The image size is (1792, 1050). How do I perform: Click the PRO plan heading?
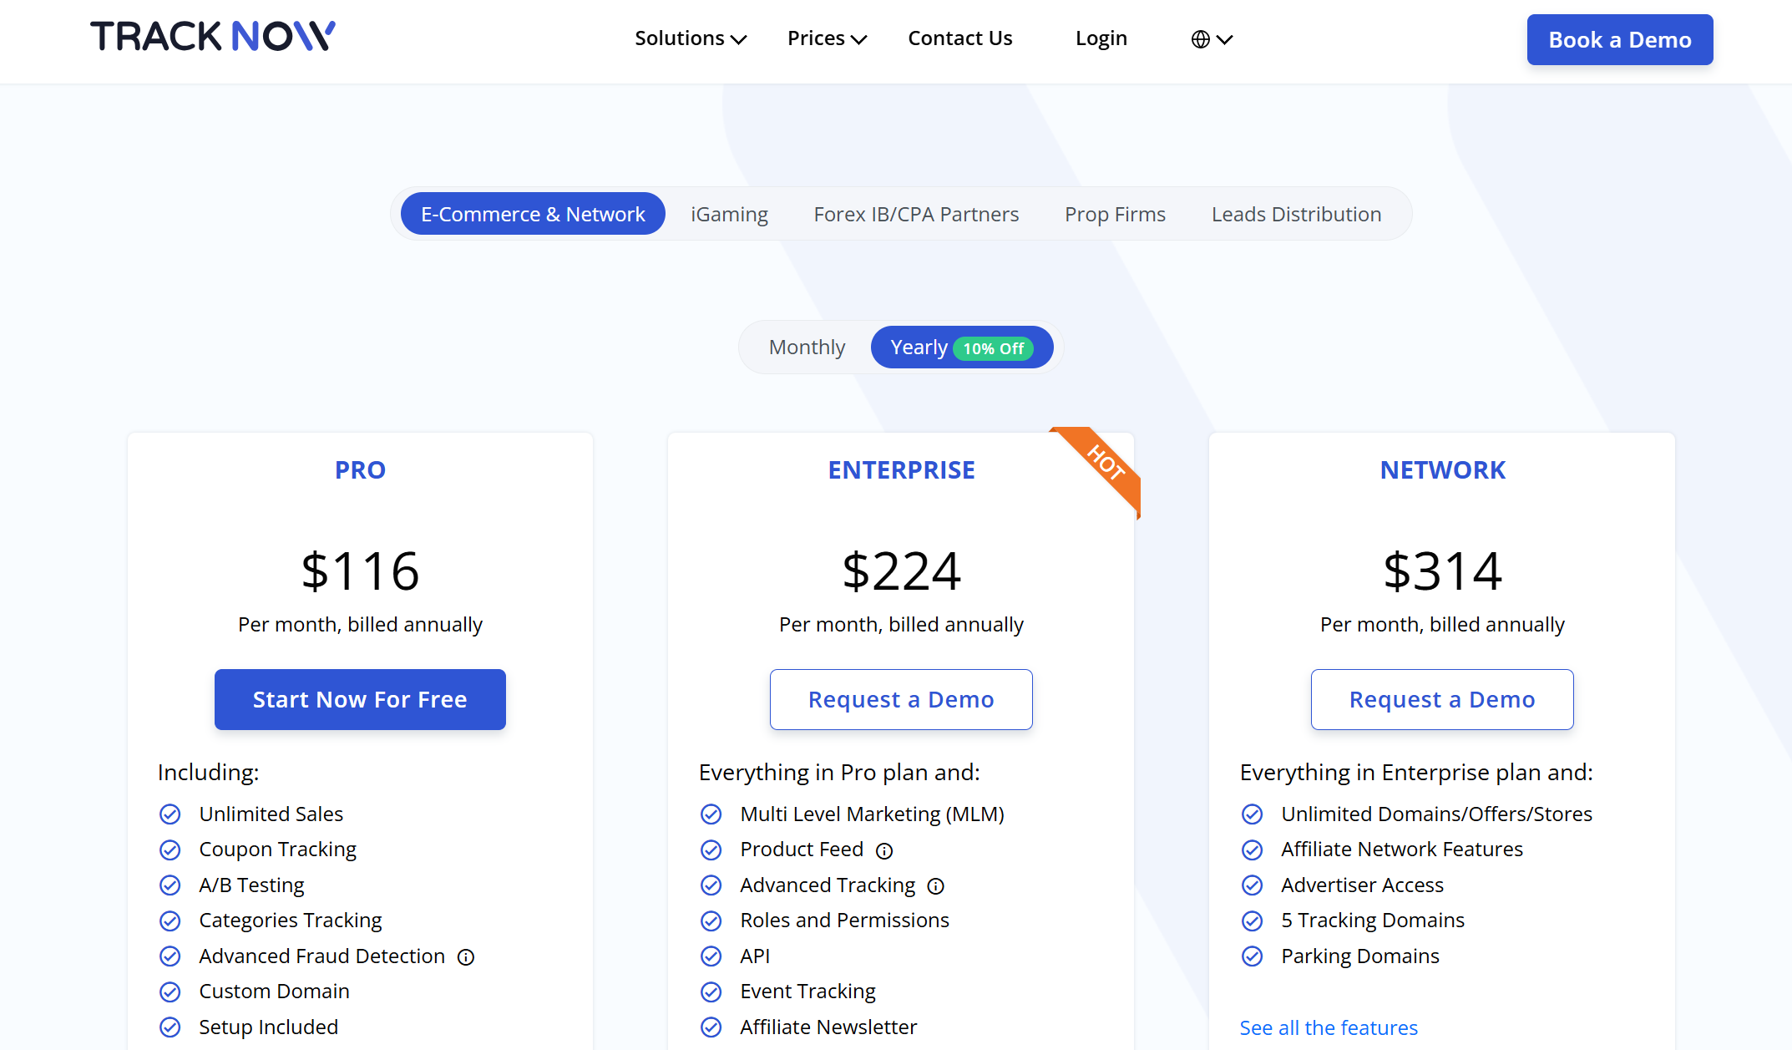coord(360,469)
